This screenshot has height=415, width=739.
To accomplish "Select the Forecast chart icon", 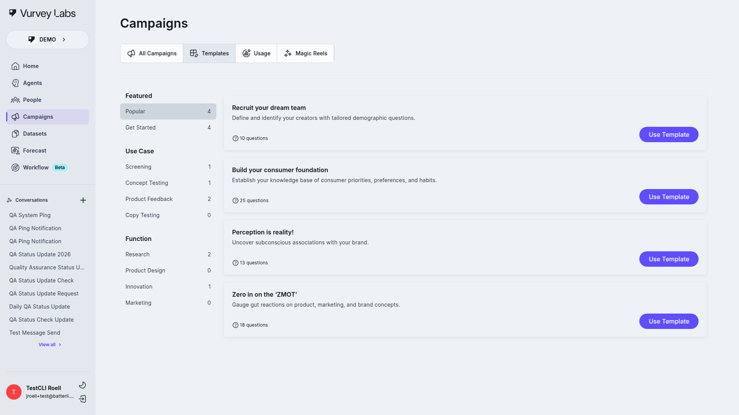I will (x=15, y=150).
